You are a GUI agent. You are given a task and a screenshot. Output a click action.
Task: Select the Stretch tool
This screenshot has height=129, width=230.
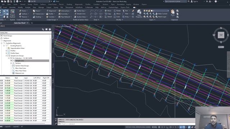pos(108,17)
